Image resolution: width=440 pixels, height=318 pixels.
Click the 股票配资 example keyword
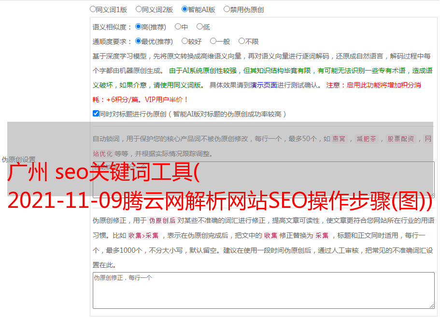400,139
